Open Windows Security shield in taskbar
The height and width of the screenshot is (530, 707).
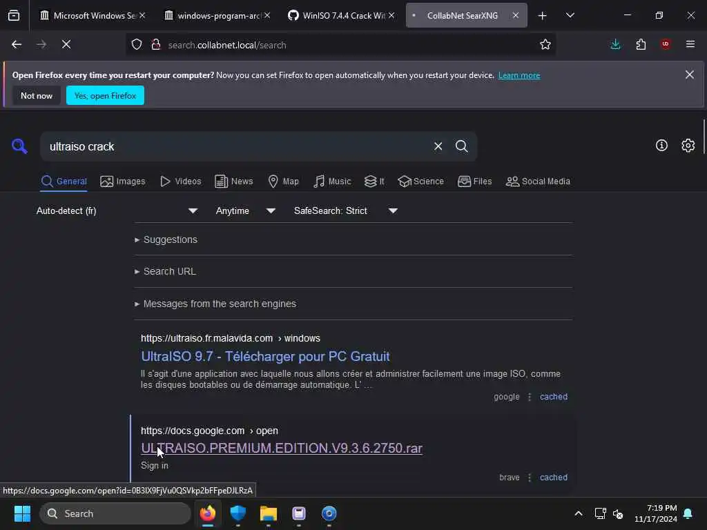(x=238, y=513)
